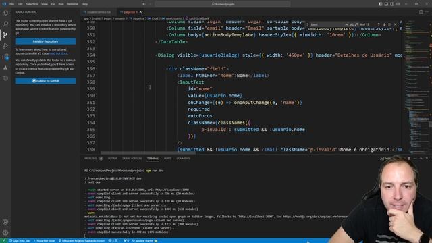Click the command center search box
432x243 pixels.
click(223, 4)
